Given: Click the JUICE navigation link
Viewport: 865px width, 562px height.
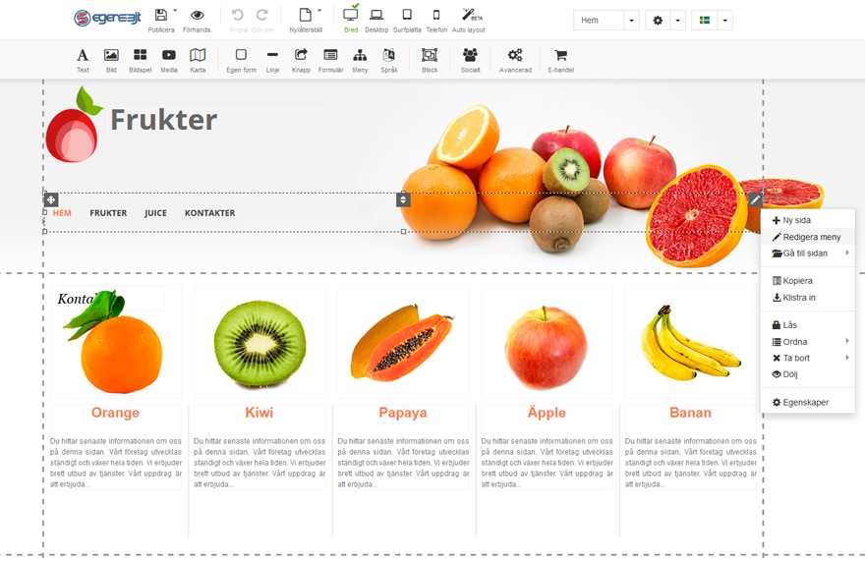Looking at the screenshot, I should pos(155,213).
